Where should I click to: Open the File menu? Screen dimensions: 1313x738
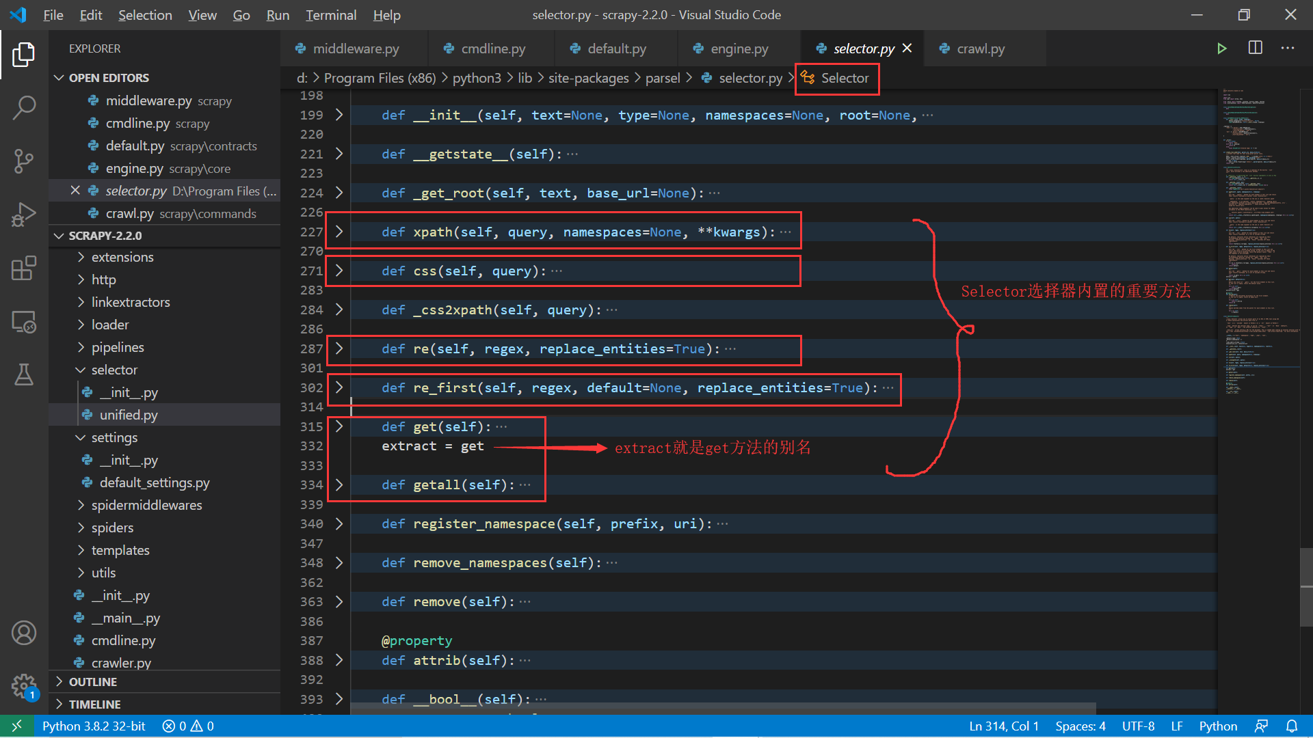(x=53, y=15)
